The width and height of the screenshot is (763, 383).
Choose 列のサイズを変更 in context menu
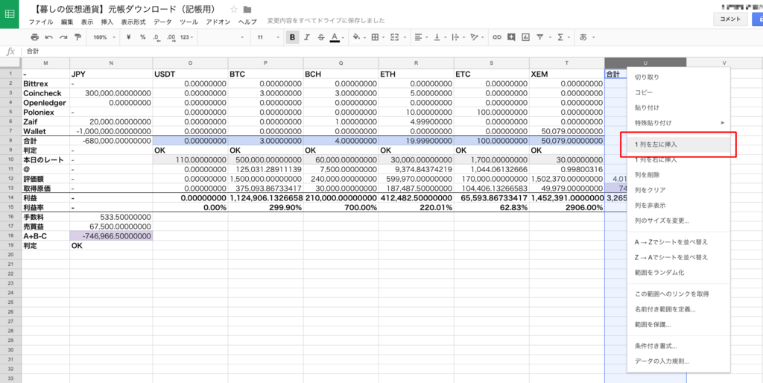679,221
